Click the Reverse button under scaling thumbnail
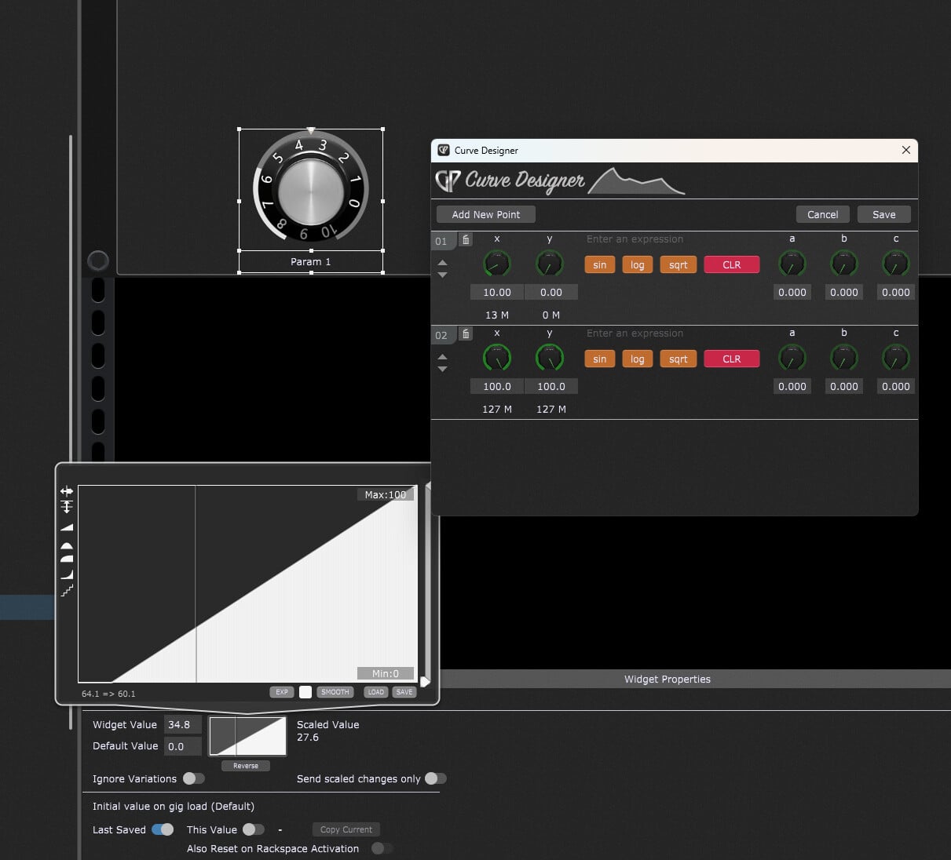The image size is (951, 860). (x=246, y=766)
